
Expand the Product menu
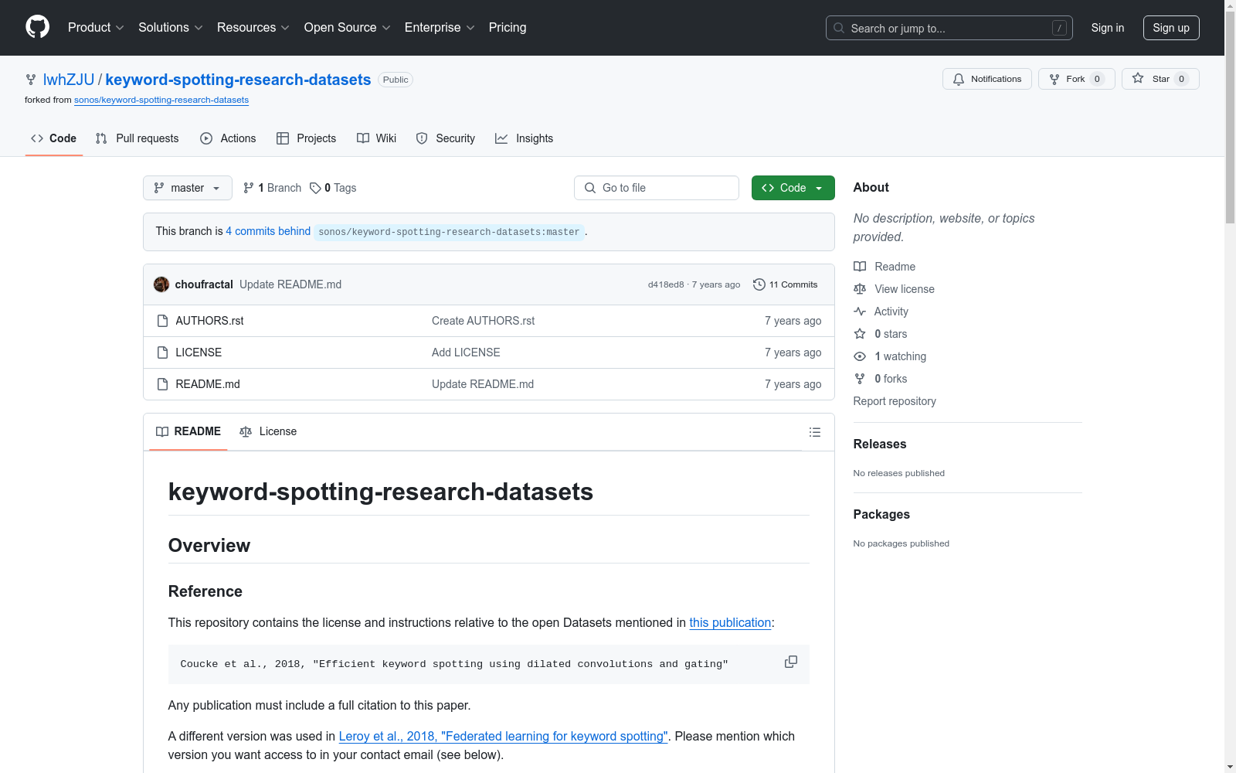(x=96, y=28)
